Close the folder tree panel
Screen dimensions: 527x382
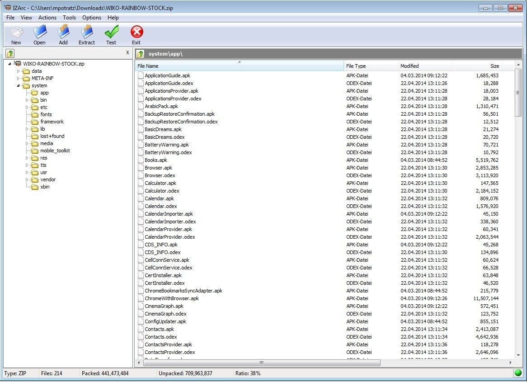click(127, 52)
